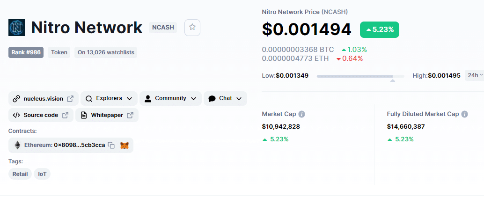Click the low-high price range bar
The height and width of the screenshot is (197, 484).
[x=360, y=76]
